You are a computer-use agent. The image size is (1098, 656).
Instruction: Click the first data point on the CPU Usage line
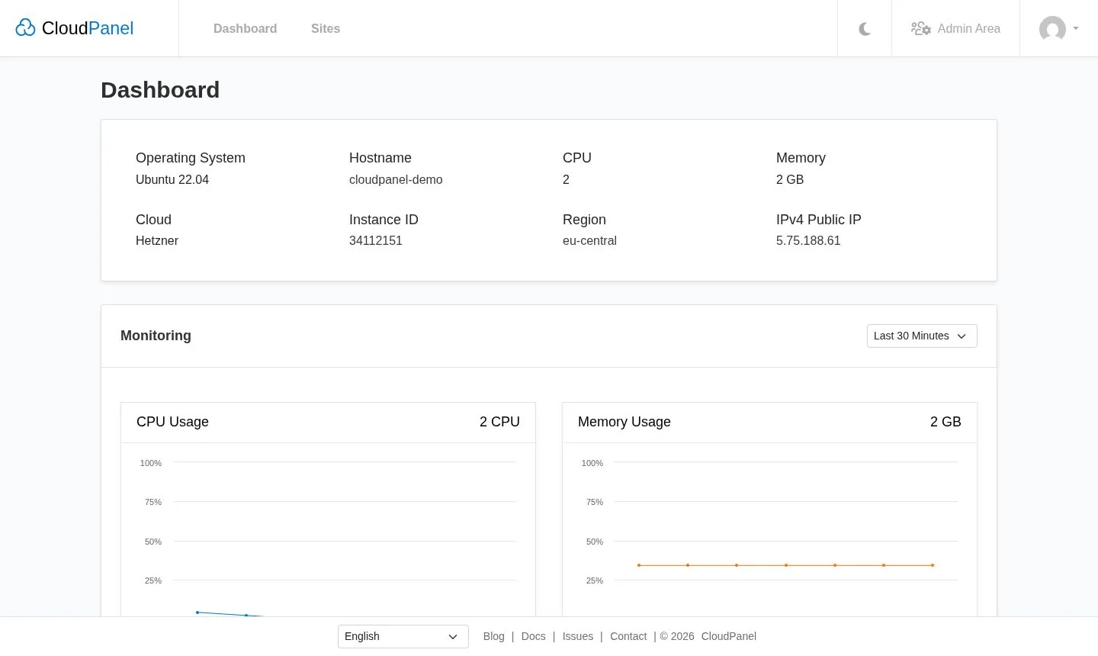click(197, 612)
